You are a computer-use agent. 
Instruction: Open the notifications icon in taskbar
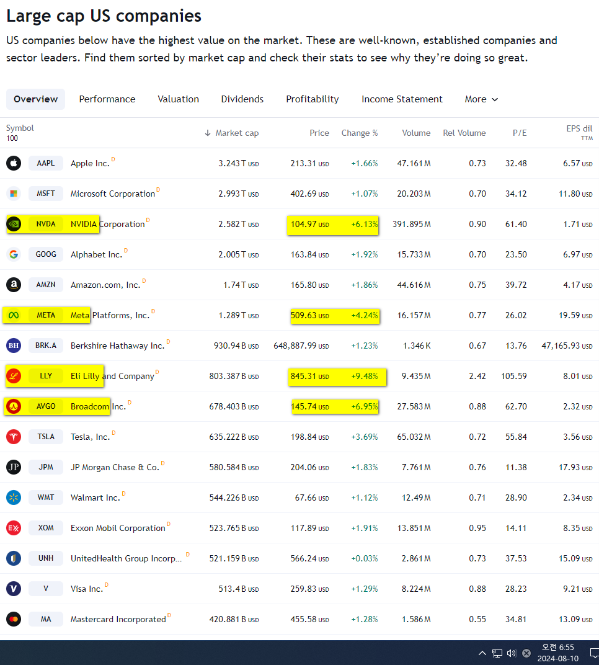tap(594, 653)
